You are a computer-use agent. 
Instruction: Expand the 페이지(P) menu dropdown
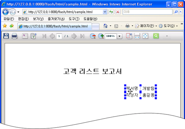pyautogui.click(x=156, y=26)
